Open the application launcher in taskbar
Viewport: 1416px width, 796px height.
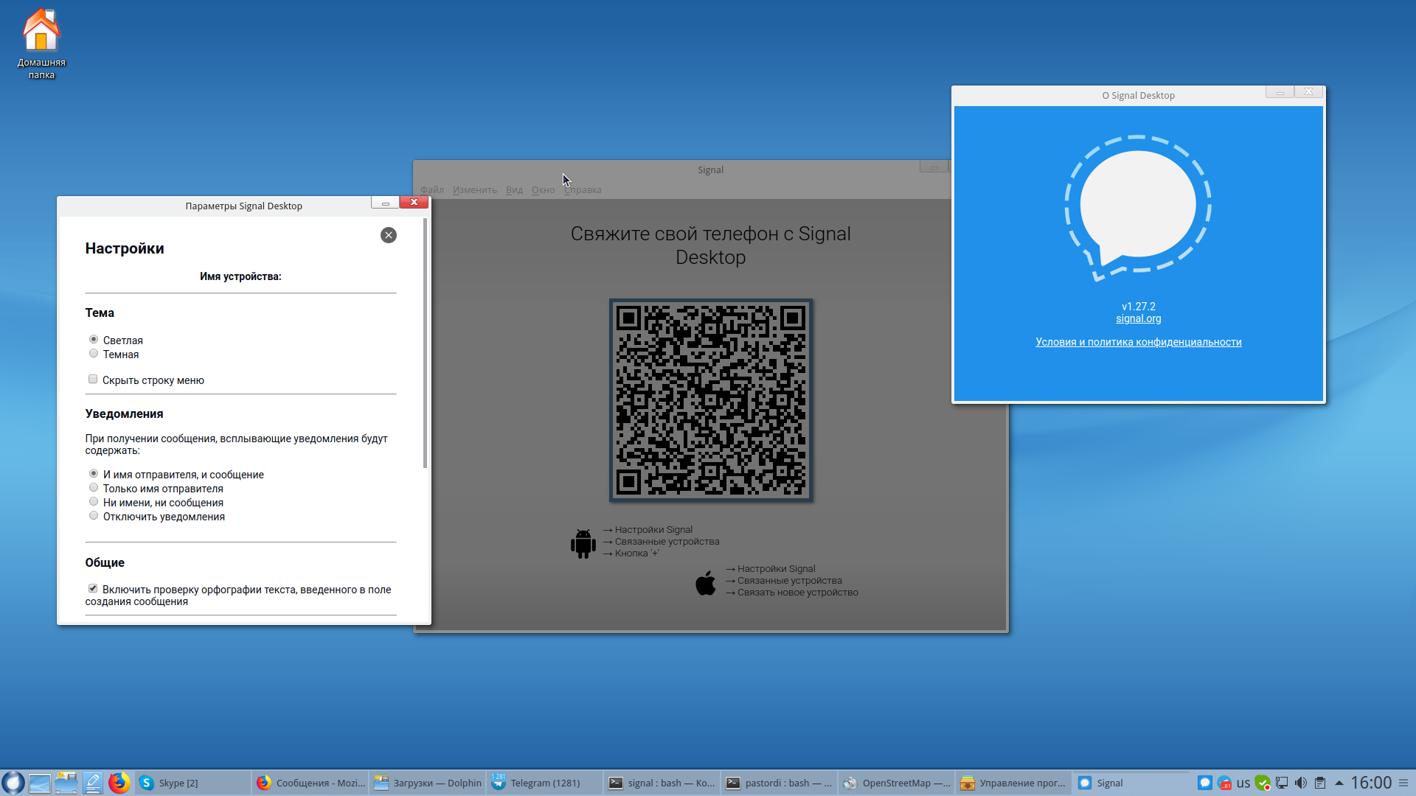[x=13, y=783]
